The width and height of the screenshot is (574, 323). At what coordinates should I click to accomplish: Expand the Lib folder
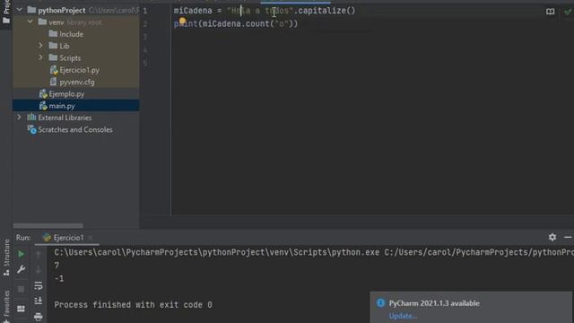pyautogui.click(x=40, y=46)
